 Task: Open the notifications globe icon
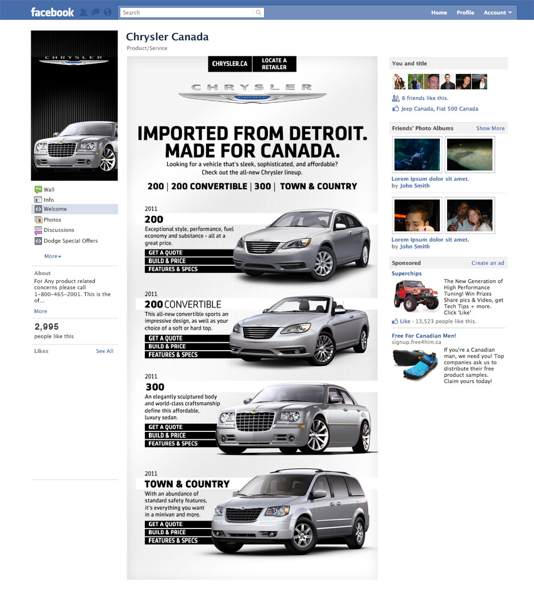[x=108, y=13]
